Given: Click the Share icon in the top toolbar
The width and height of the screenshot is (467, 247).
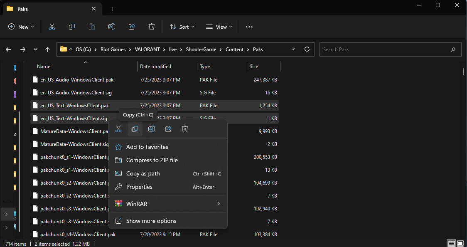Looking at the screenshot, I should [x=132, y=27].
